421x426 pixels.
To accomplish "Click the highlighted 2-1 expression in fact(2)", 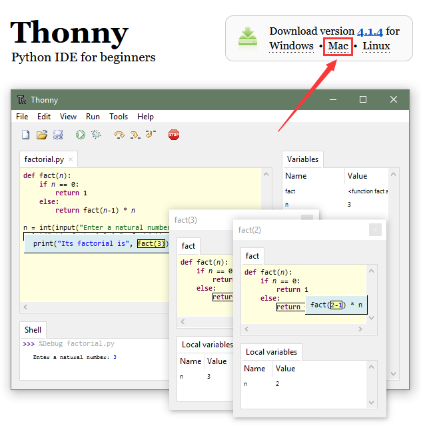I will point(336,305).
